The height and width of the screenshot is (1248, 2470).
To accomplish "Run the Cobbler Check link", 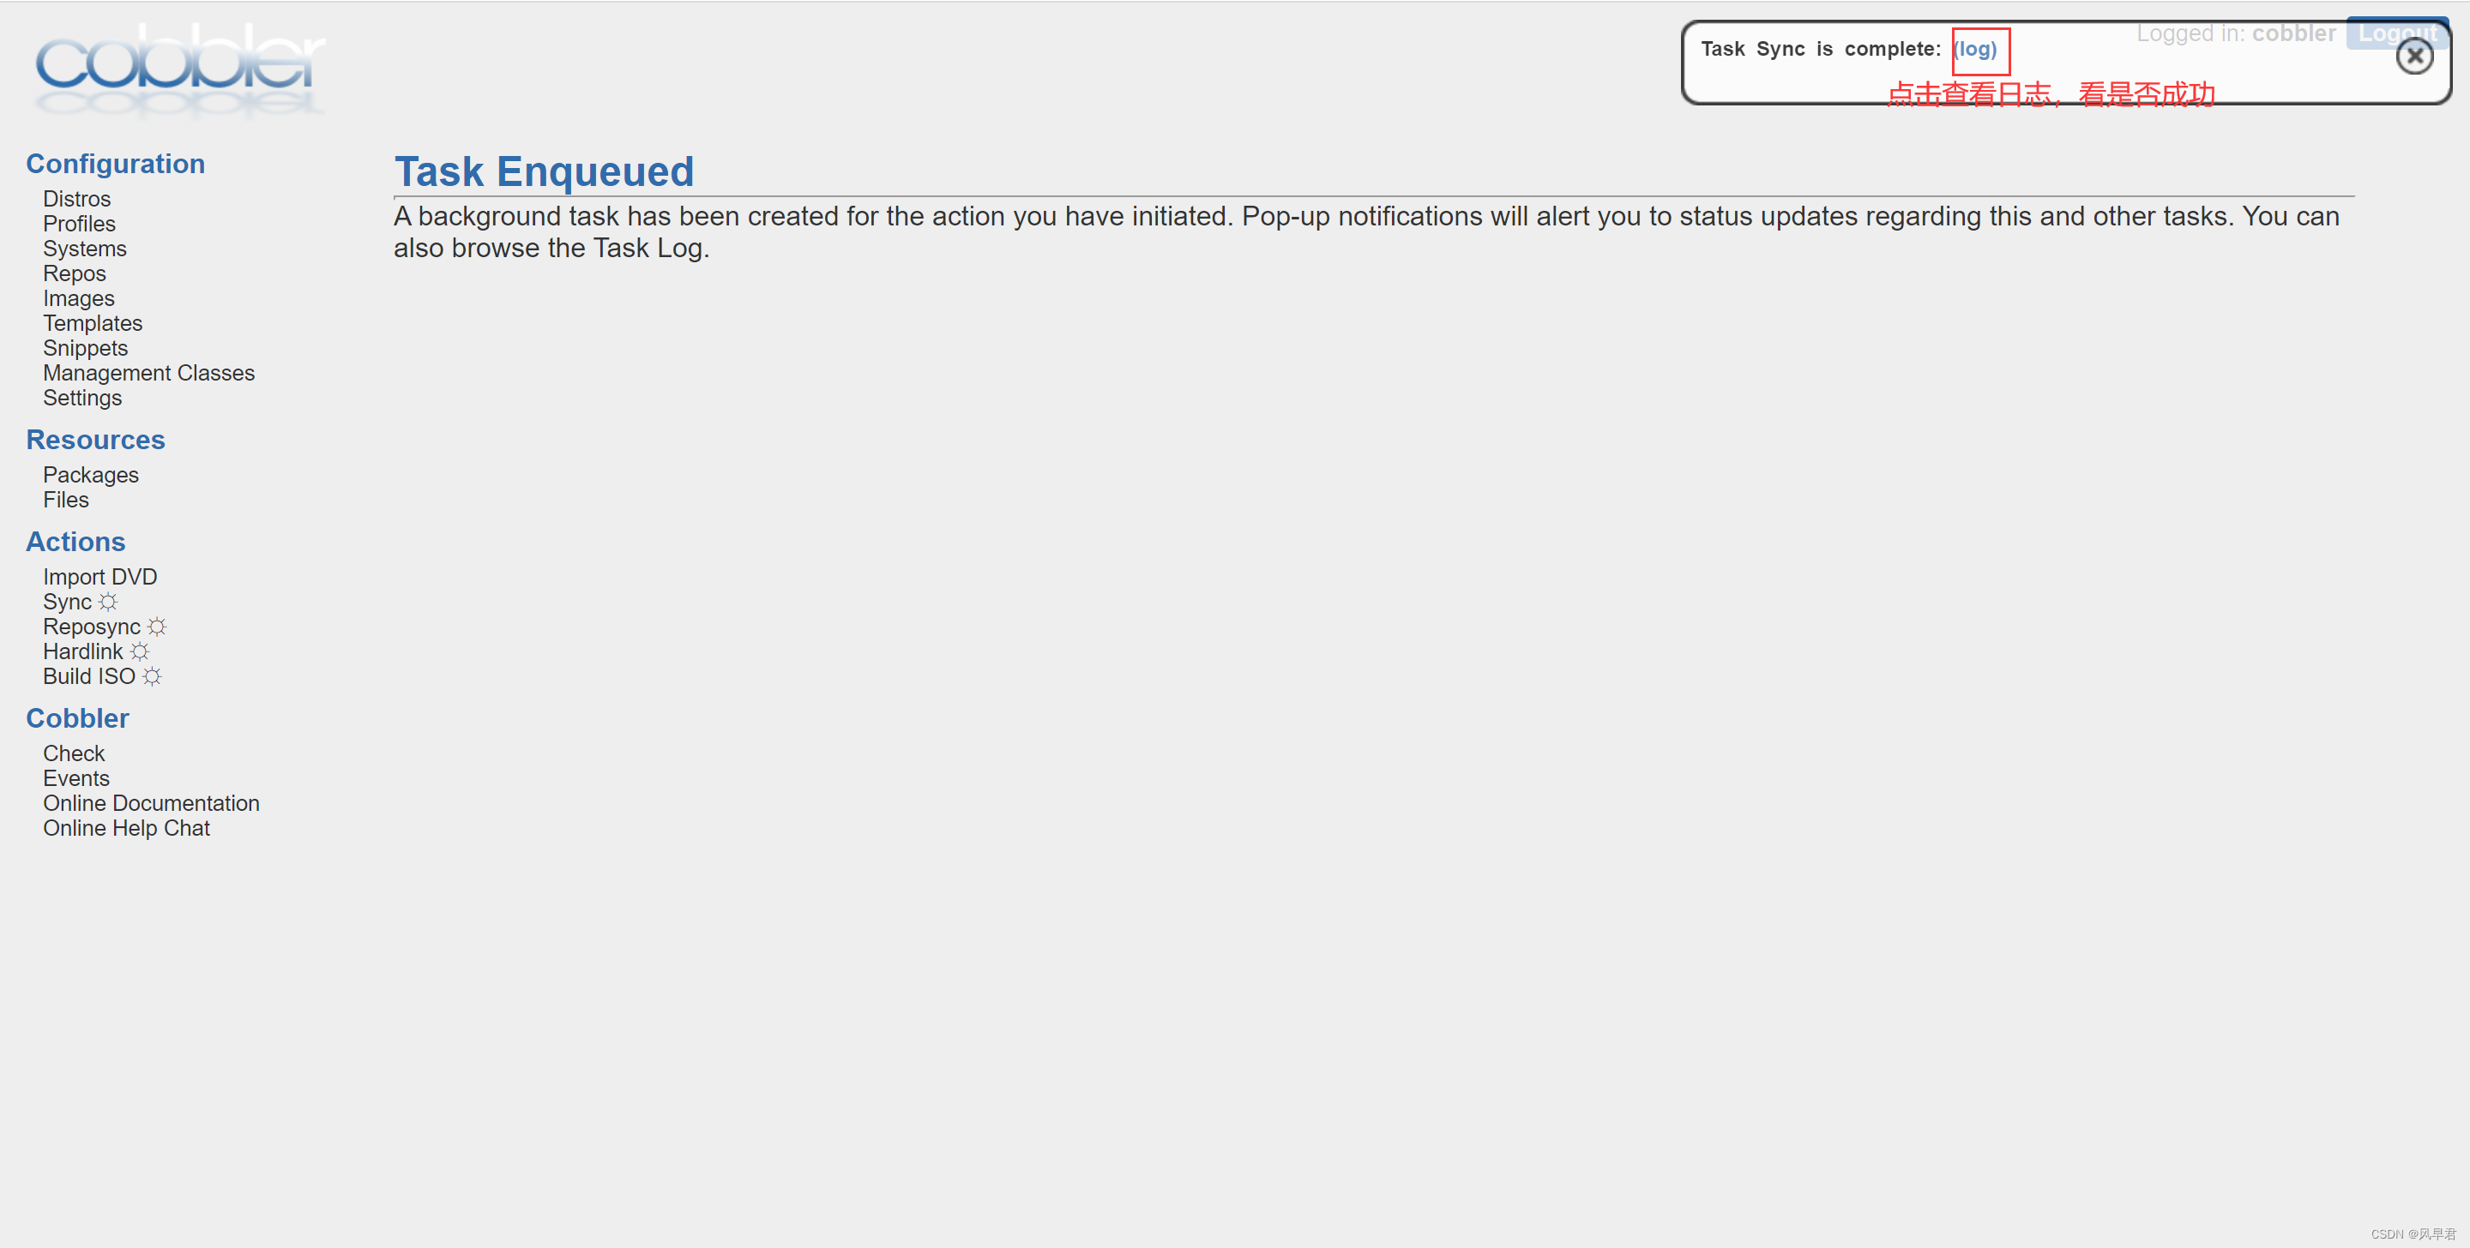I will [x=74, y=753].
